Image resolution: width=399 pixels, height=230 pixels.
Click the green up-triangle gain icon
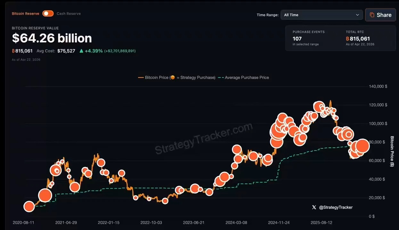pos(81,51)
